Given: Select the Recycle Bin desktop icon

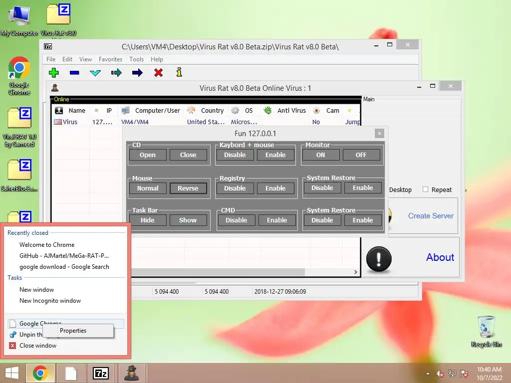Looking at the screenshot, I should tap(486, 331).
